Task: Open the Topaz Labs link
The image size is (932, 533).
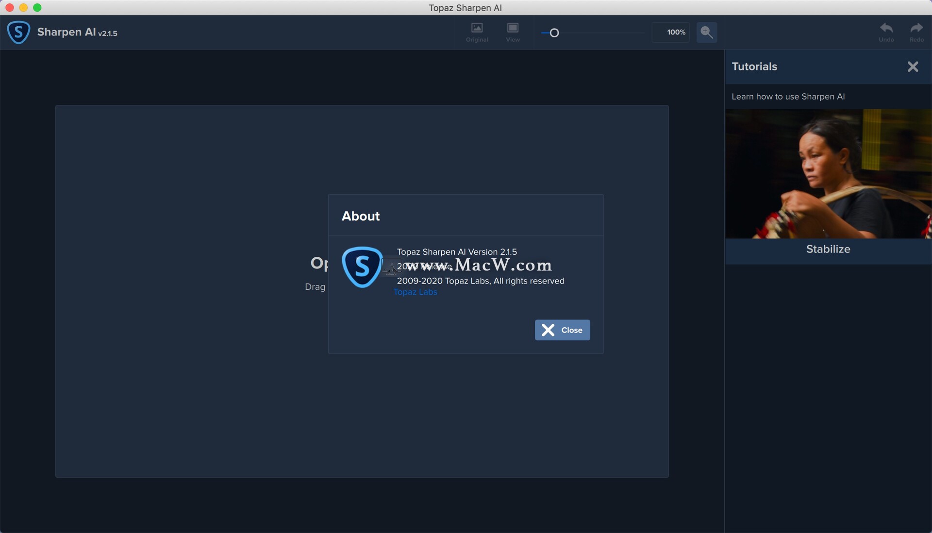Action: [415, 292]
